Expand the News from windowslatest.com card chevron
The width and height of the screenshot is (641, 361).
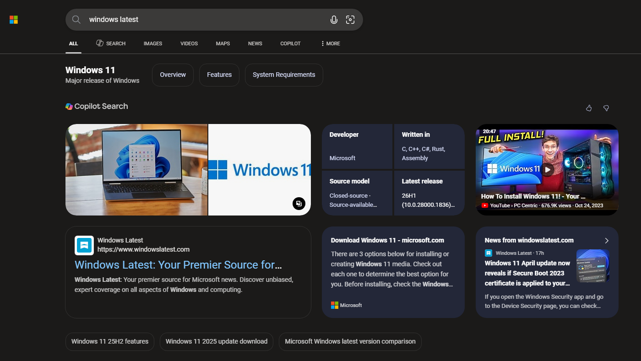pos(606,240)
